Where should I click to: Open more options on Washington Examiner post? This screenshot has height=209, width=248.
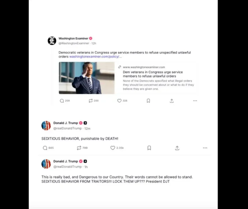pyautogui.click(x=195, y=101)
